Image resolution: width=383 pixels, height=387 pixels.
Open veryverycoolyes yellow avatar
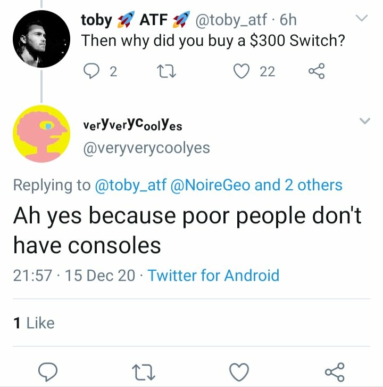[41, 134]
